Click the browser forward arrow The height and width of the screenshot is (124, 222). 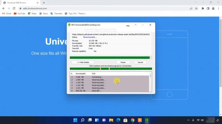tap(9, 8)
